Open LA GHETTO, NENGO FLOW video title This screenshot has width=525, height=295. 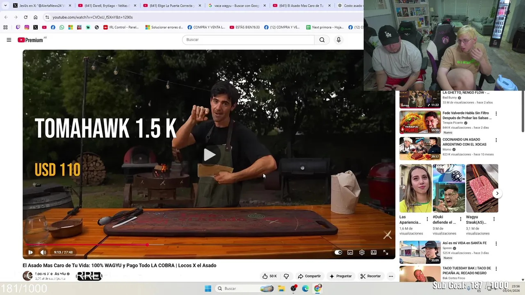pos(466,93)
